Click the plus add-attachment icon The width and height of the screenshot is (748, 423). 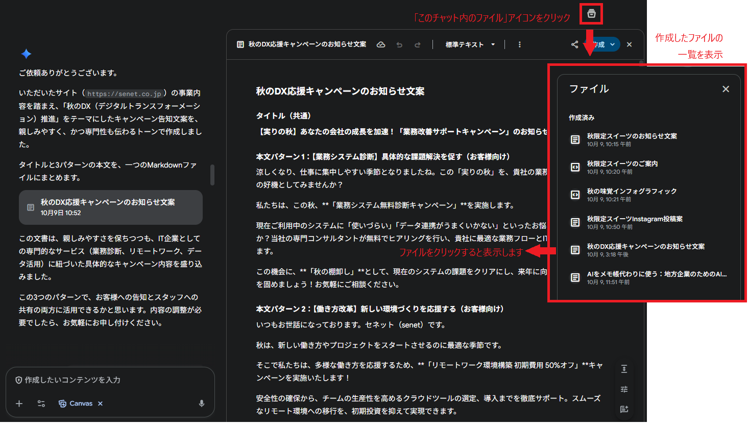tap(19, 404)
